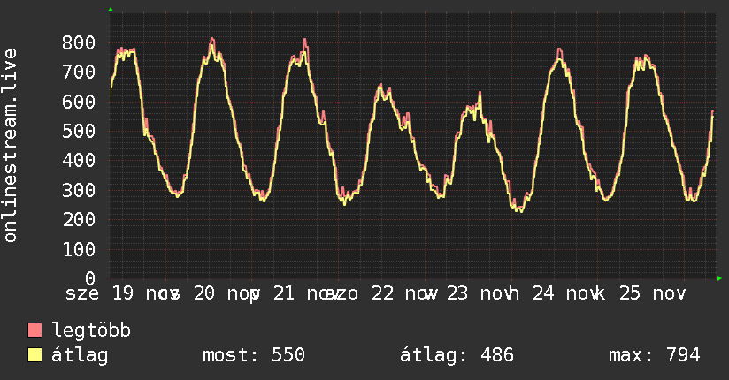Click the green arrow at x-axis end
Screen dimensions: 729x380
[720, 278]
